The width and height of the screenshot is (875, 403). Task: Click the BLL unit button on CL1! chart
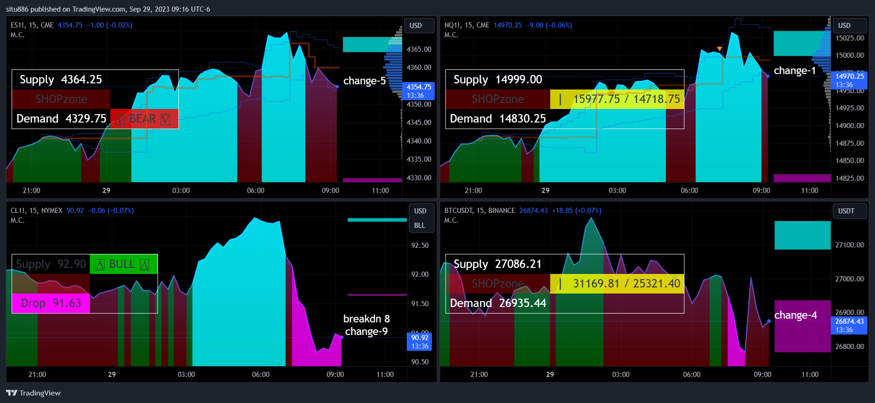[x=421, y=225]
